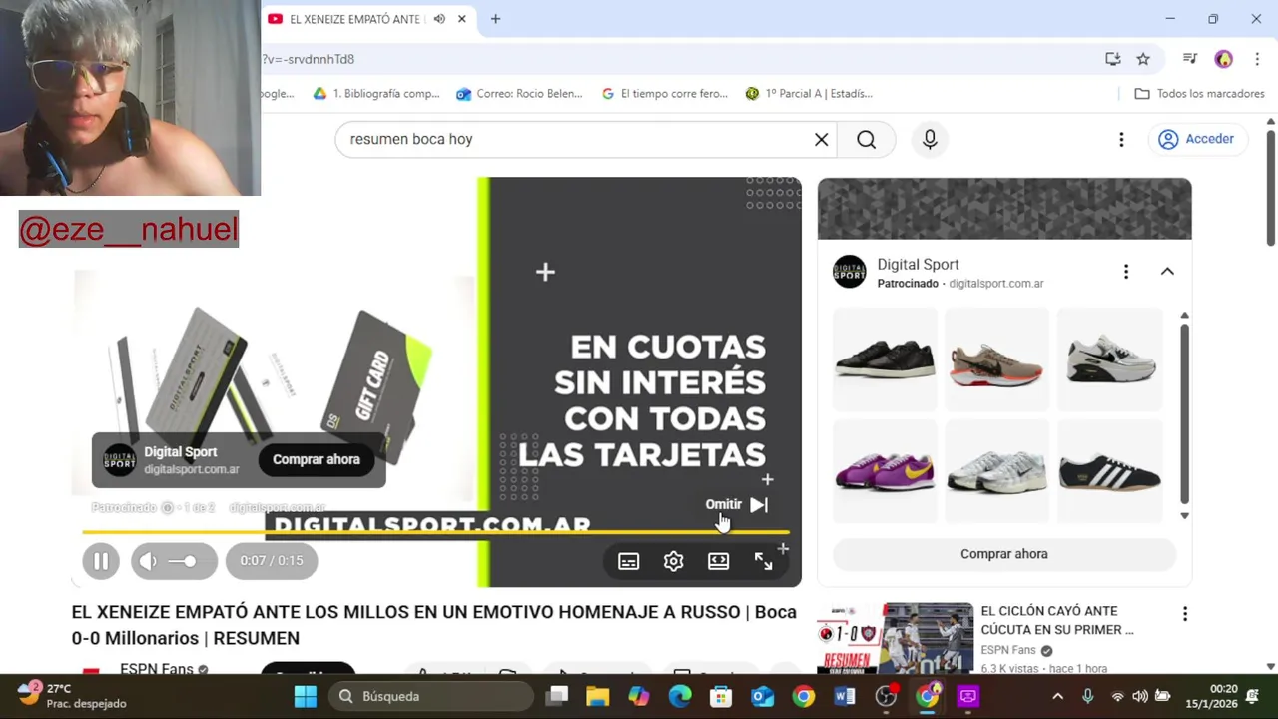Image resolution: width=1278 pixels, height=719 pixels.
Task: Select the black sneaker thumbnail
Action: coord(885,359)
